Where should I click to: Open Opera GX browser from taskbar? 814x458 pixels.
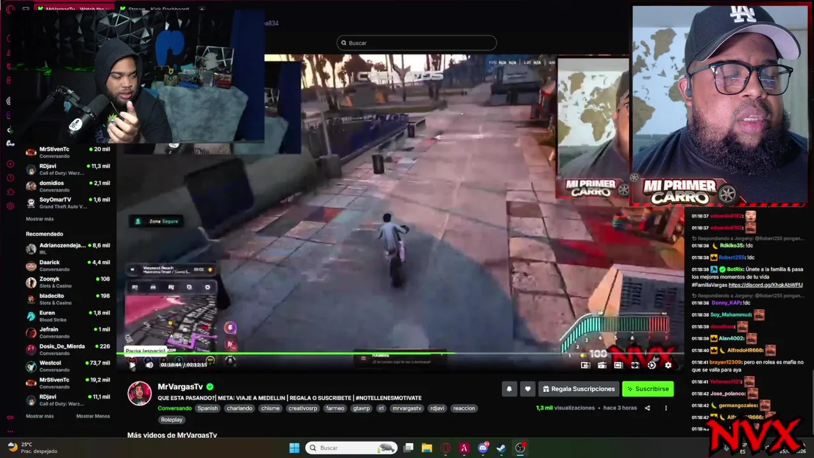446,448
